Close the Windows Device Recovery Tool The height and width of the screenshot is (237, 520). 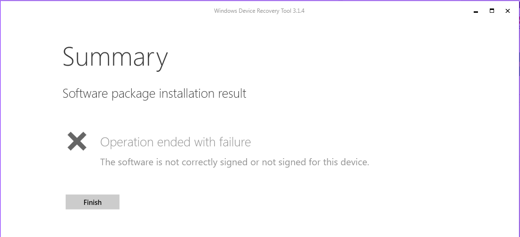508,11
